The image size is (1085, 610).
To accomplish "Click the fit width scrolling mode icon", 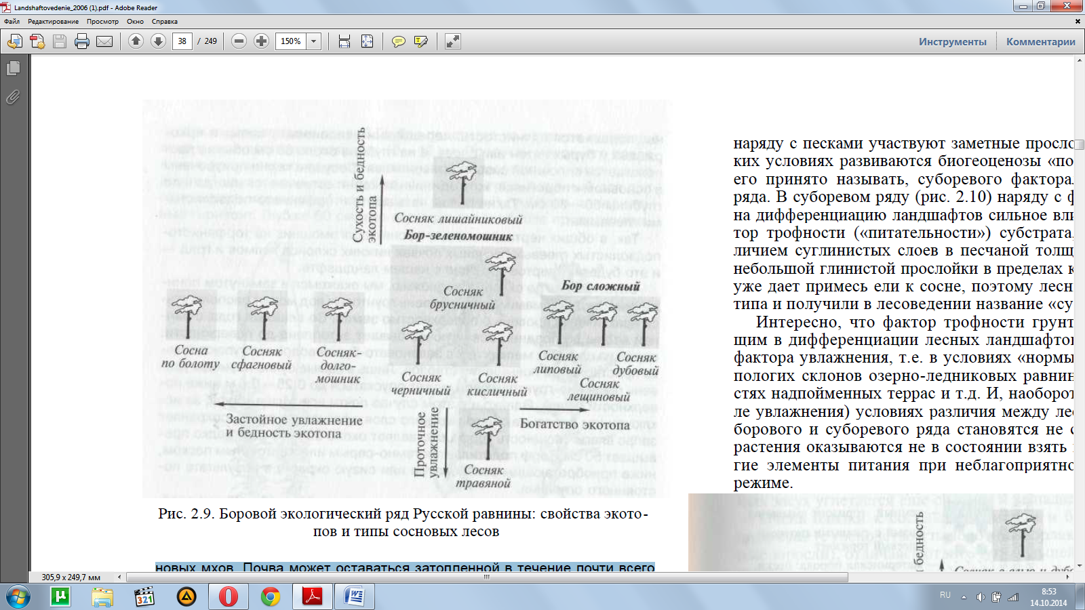I will point(344,41).
